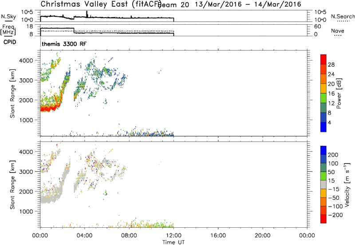Click the '04:00' time tick label
355x245 pixels.
point(84,236)
